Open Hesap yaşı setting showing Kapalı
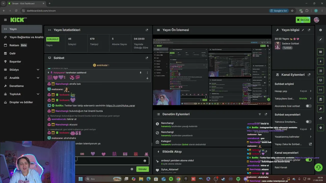Screen dimensions: 326x183 tap(293, 91)
